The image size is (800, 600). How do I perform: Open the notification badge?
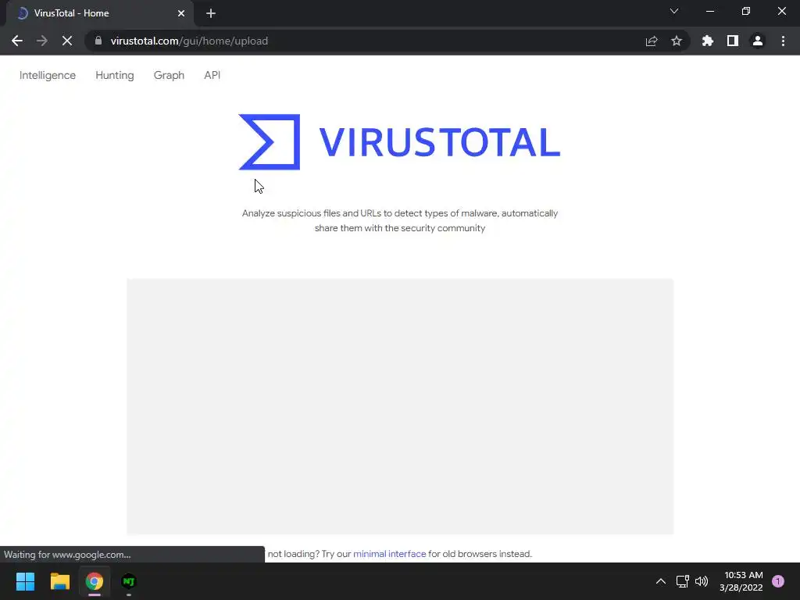778,581
